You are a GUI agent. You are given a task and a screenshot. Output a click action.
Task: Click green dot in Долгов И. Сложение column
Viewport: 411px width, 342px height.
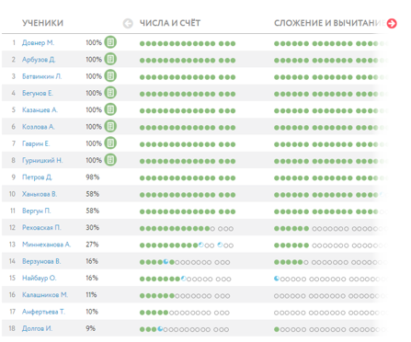(277, 329)
